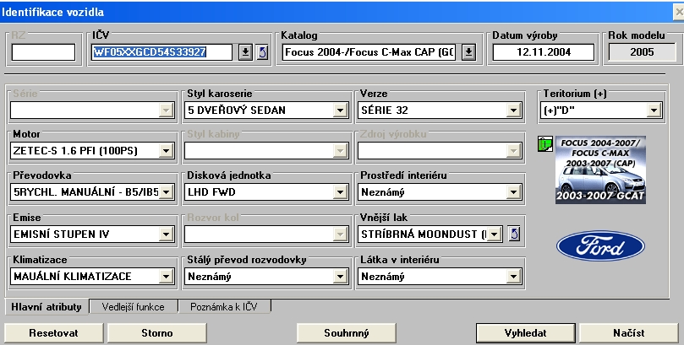Expand the Převodovka dropdown list
684x345 pixels.
[x=166, y=192]
